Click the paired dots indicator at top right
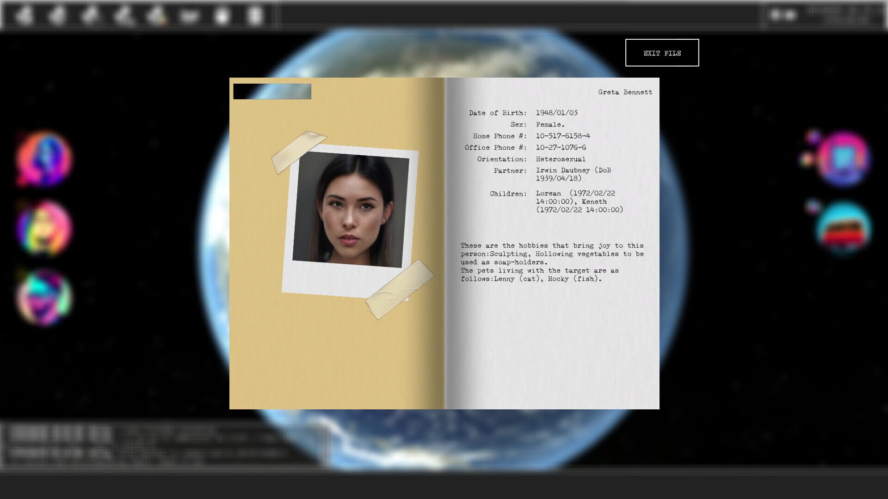Screen dimensions: 888x499 pyautogui.click(x=783, y=15)
